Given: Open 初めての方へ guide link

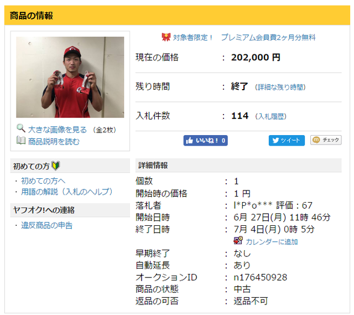Looking at the screenshot, I should click(x=43, y=181).
